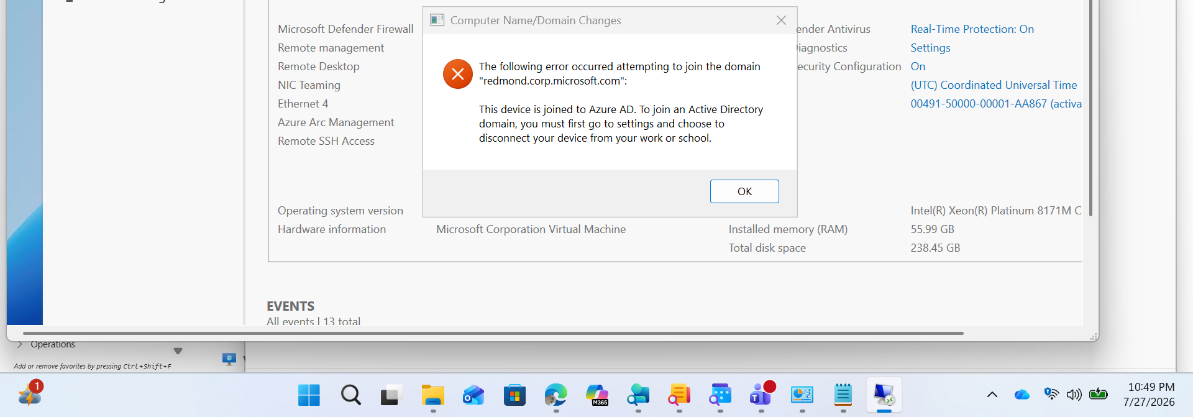Image resolution: width=1193 pixels, height=417 pixels.
Task: Select Remote Desktop label
Action: coord(318,66)
